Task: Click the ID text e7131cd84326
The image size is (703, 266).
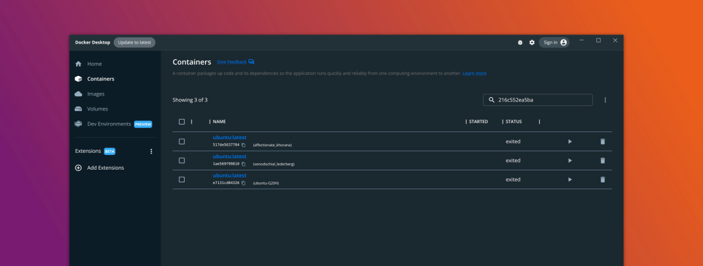Action: point(226,183)
